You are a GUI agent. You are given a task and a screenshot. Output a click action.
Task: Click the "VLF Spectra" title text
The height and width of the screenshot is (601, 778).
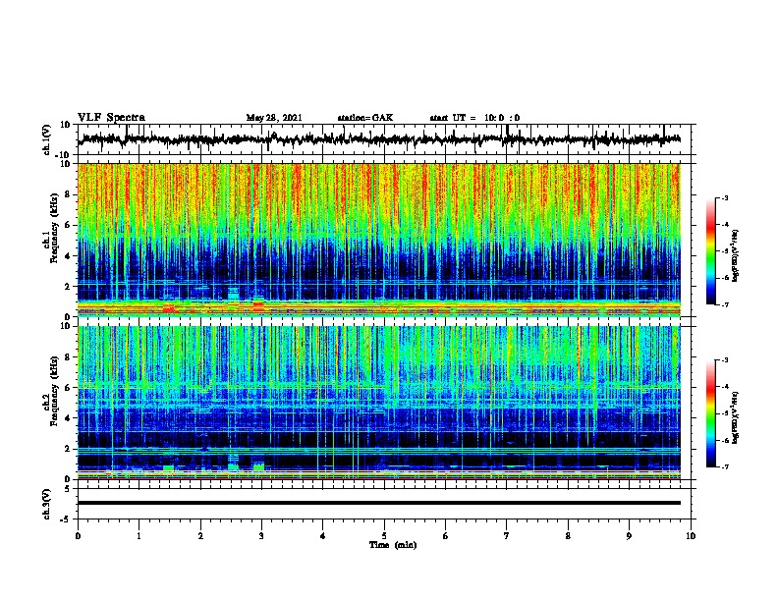[111, 118]
